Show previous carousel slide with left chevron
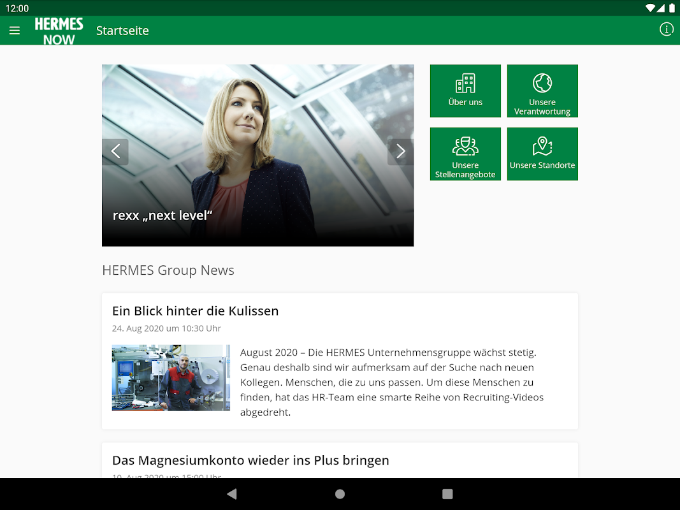The width and height of the screenshot is (680, 510). tap(115, 151)
